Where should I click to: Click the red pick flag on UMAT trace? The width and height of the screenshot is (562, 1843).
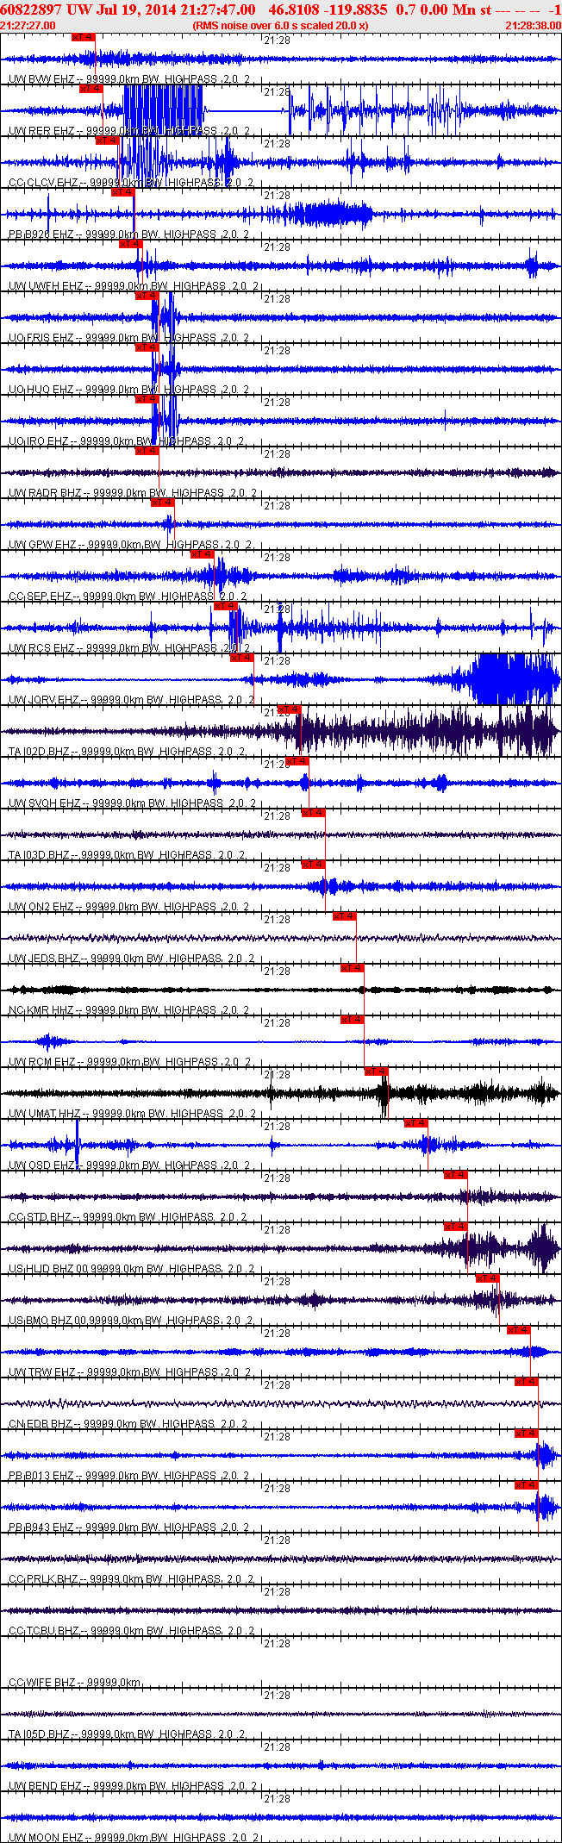point(376,1071)
